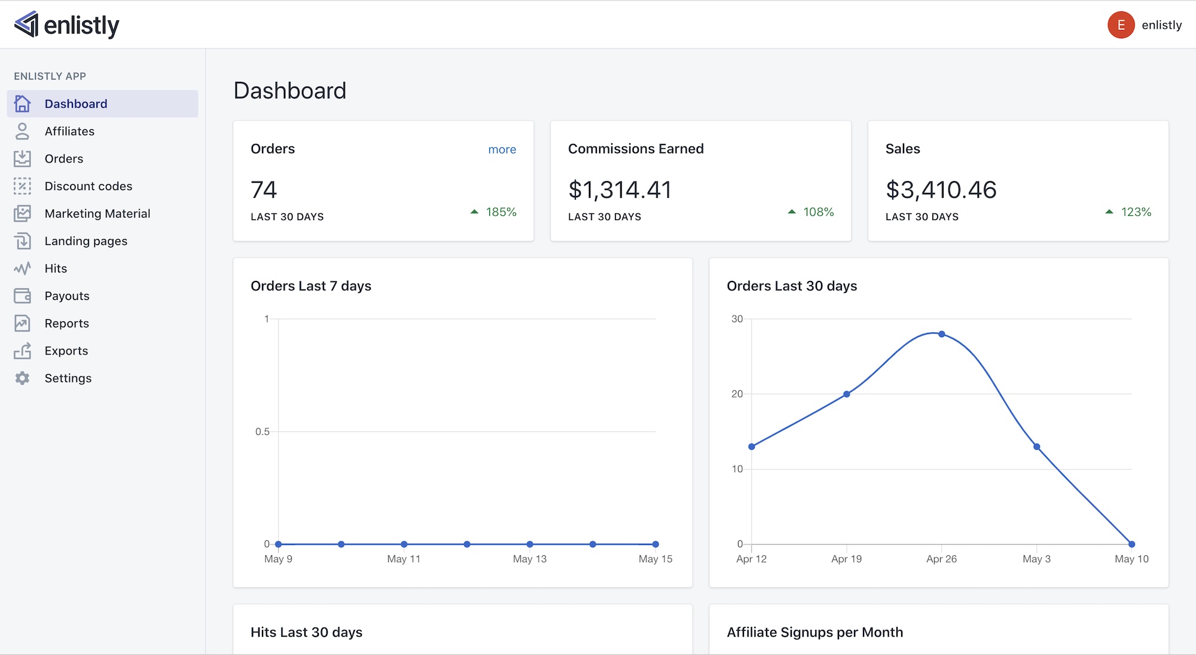Open the enlistly account name menu
1196x655 pixels.
(x=1161, y=25)
